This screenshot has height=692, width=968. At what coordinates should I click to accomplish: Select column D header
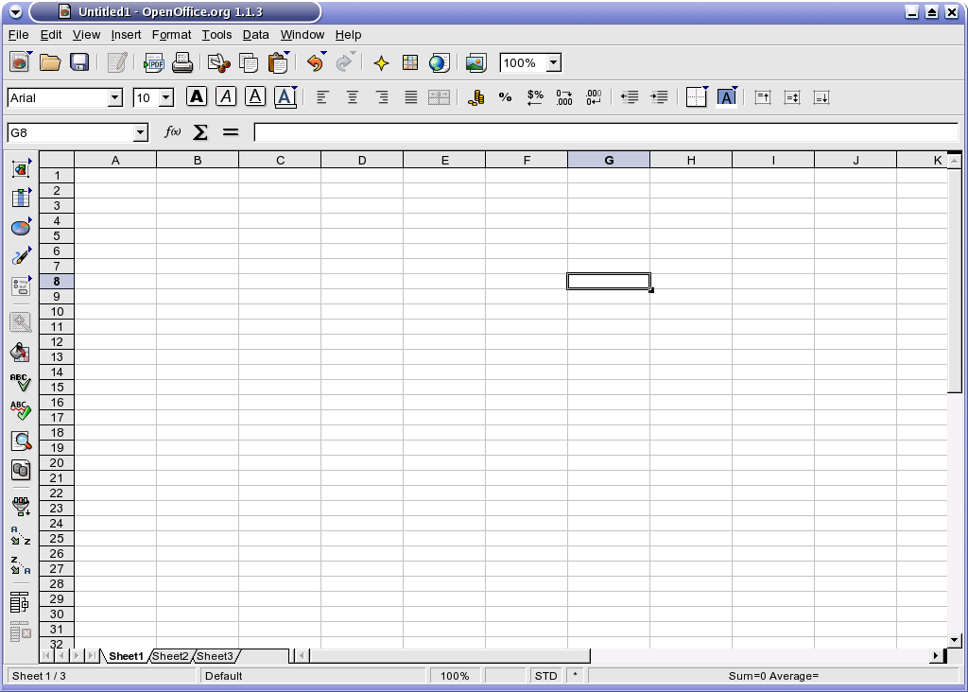point(362,160)
